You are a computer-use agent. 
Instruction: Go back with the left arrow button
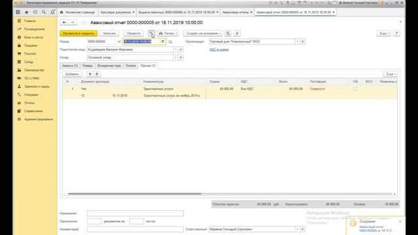(x=64, y=23)
